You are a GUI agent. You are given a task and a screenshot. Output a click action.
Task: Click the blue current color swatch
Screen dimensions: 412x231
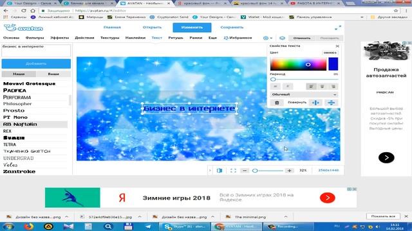click(x=333, y=64)
